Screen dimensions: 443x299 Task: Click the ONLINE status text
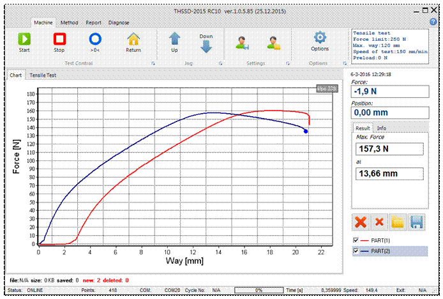pyautogui.click(x=34, y=290)
